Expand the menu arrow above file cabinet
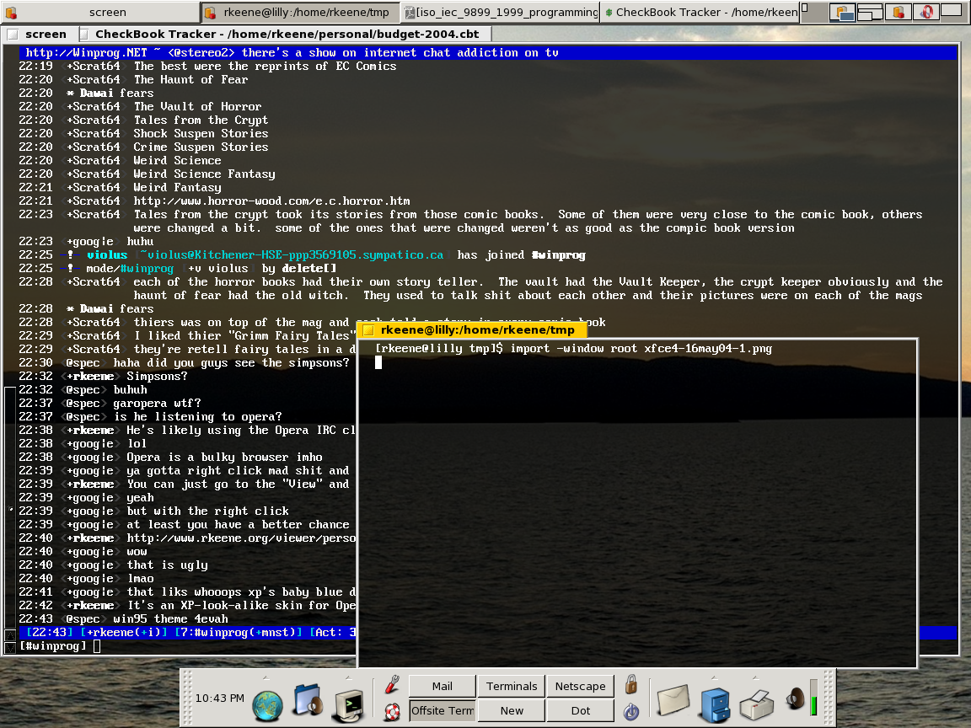Screen dimensions: 971x728 pyautogui.click(x=714, y=677)
